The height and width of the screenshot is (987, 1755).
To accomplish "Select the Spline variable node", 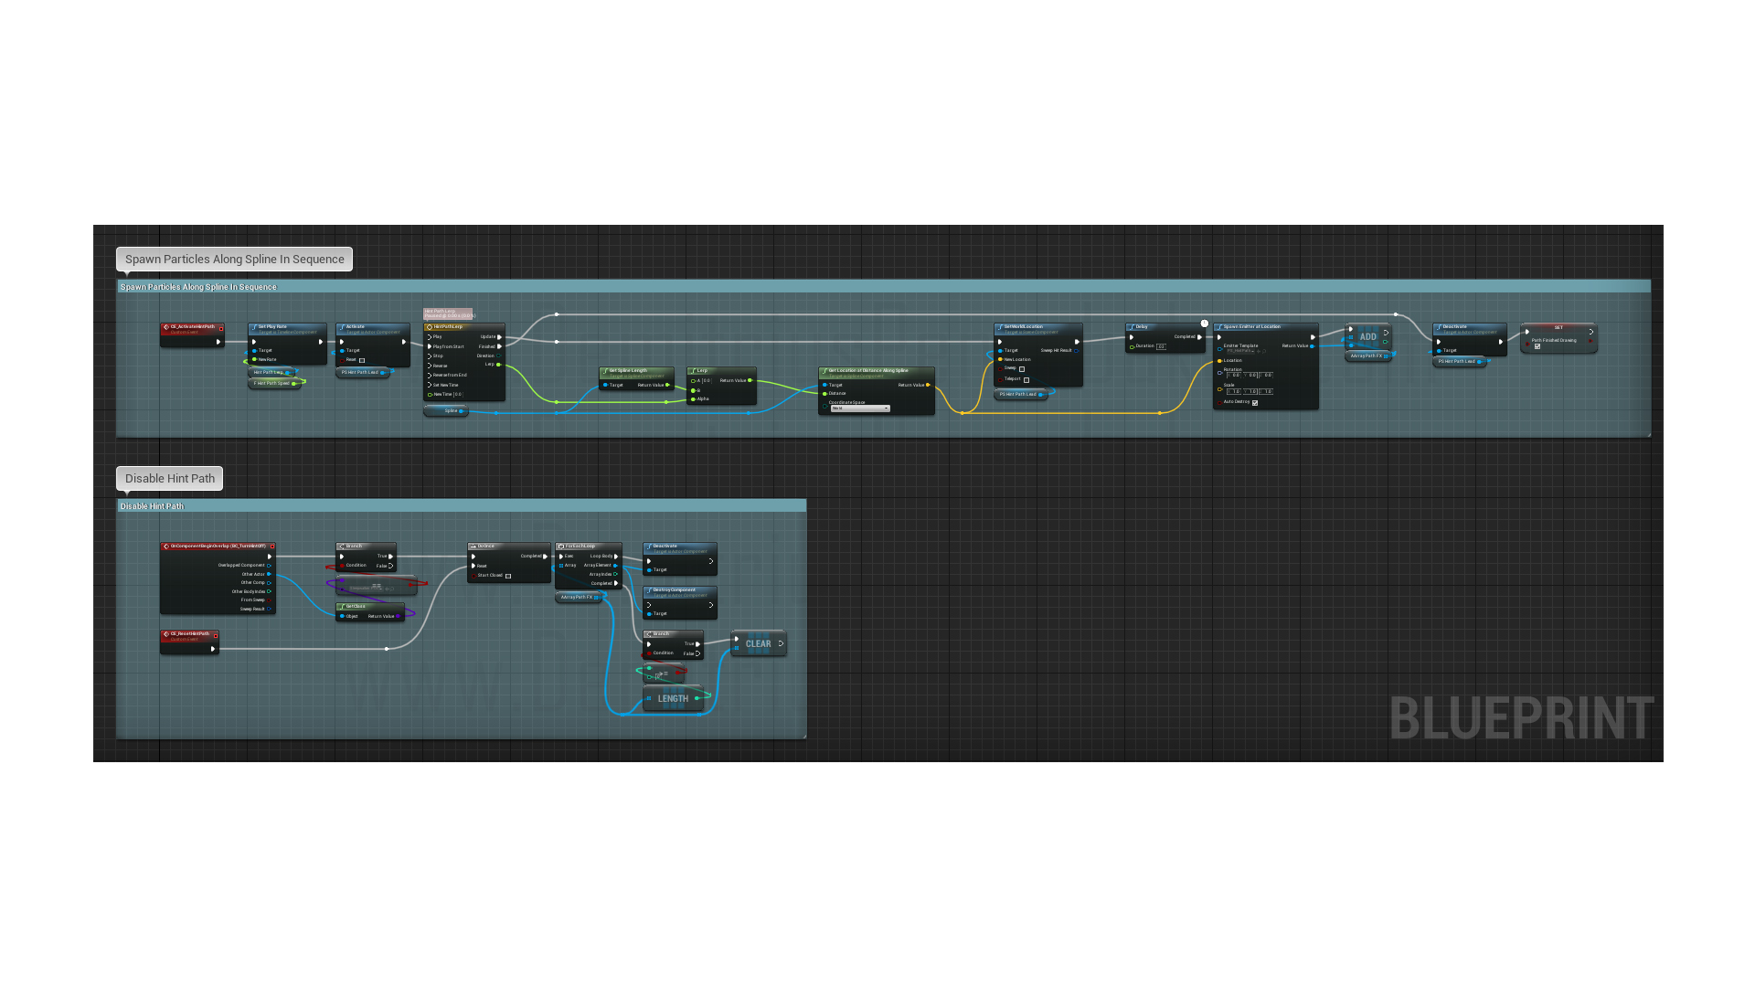I will tap(445, 411).
